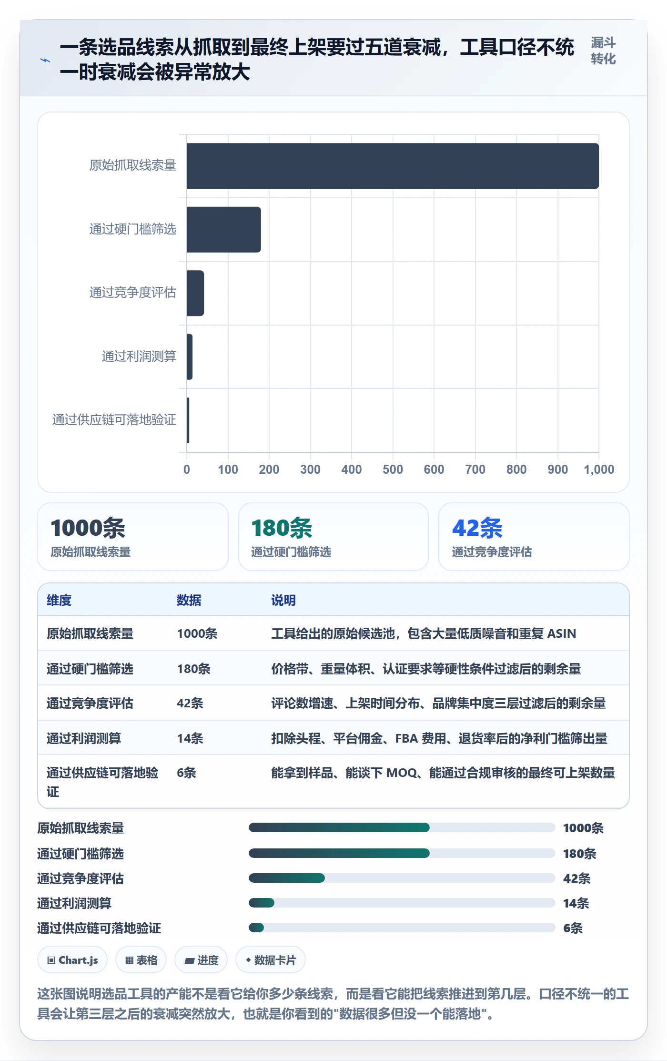
Task: Click the 通过利润测算 chart bar
Action: point(190,357)
